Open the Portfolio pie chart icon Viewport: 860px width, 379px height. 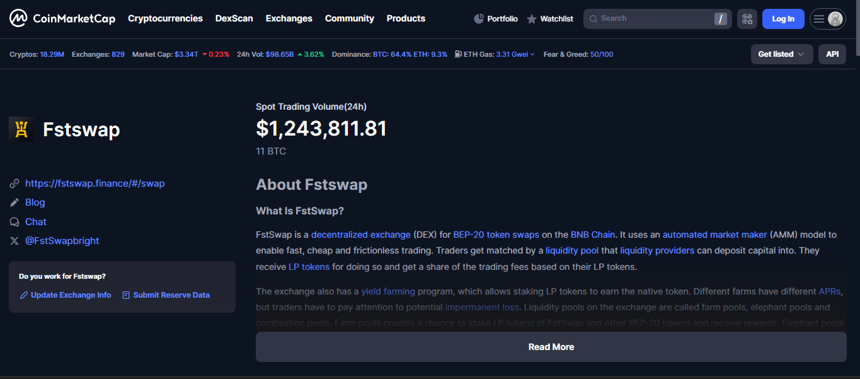point(479,19)
